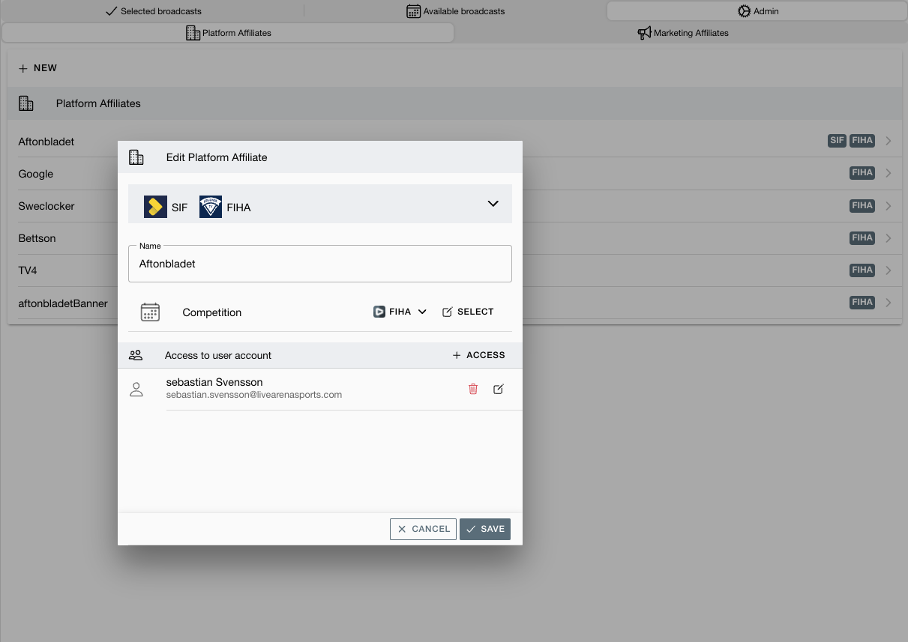Click the FIHA shield logo in dialog
The width and height of the screenshot is (908, 642).
pos(211,207)
